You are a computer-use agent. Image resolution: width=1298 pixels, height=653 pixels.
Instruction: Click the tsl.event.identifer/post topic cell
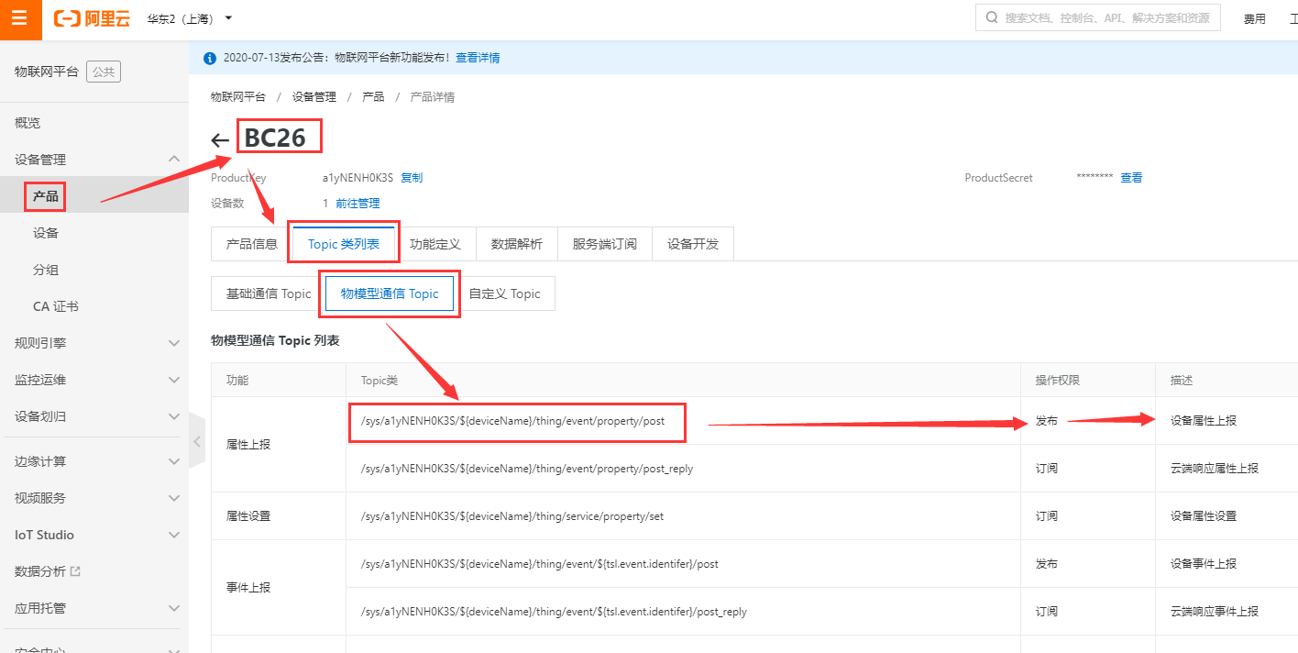coord(684,564)
